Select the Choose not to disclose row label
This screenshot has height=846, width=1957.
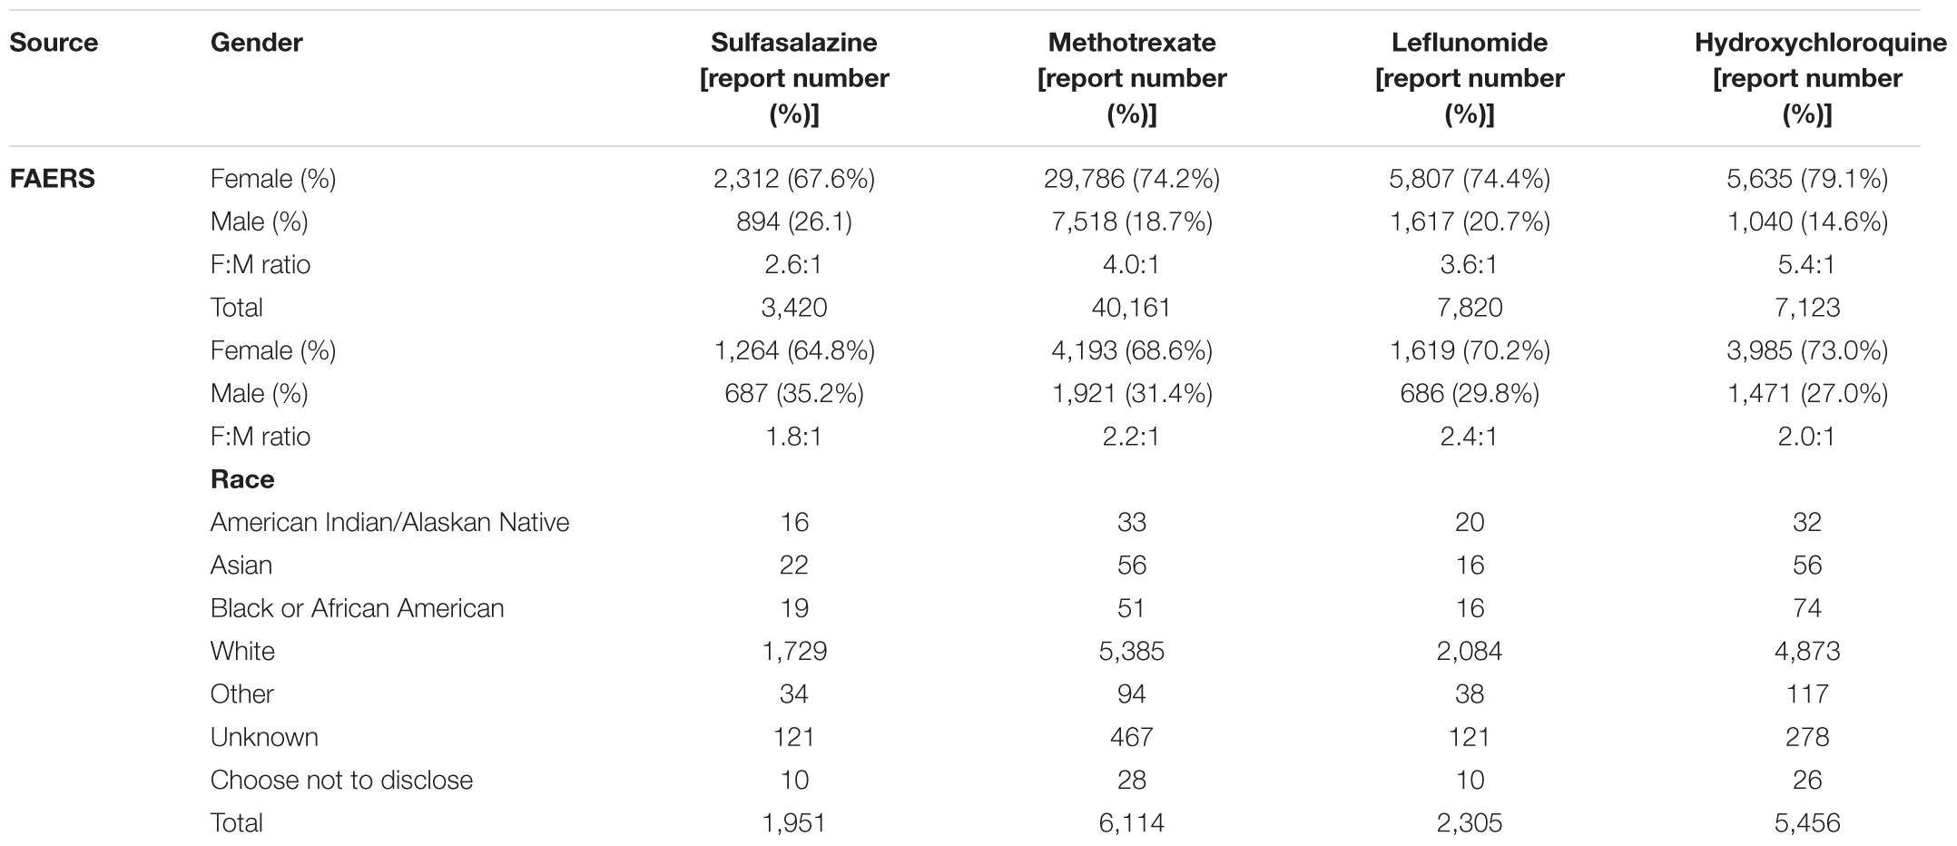click(341, 780)
